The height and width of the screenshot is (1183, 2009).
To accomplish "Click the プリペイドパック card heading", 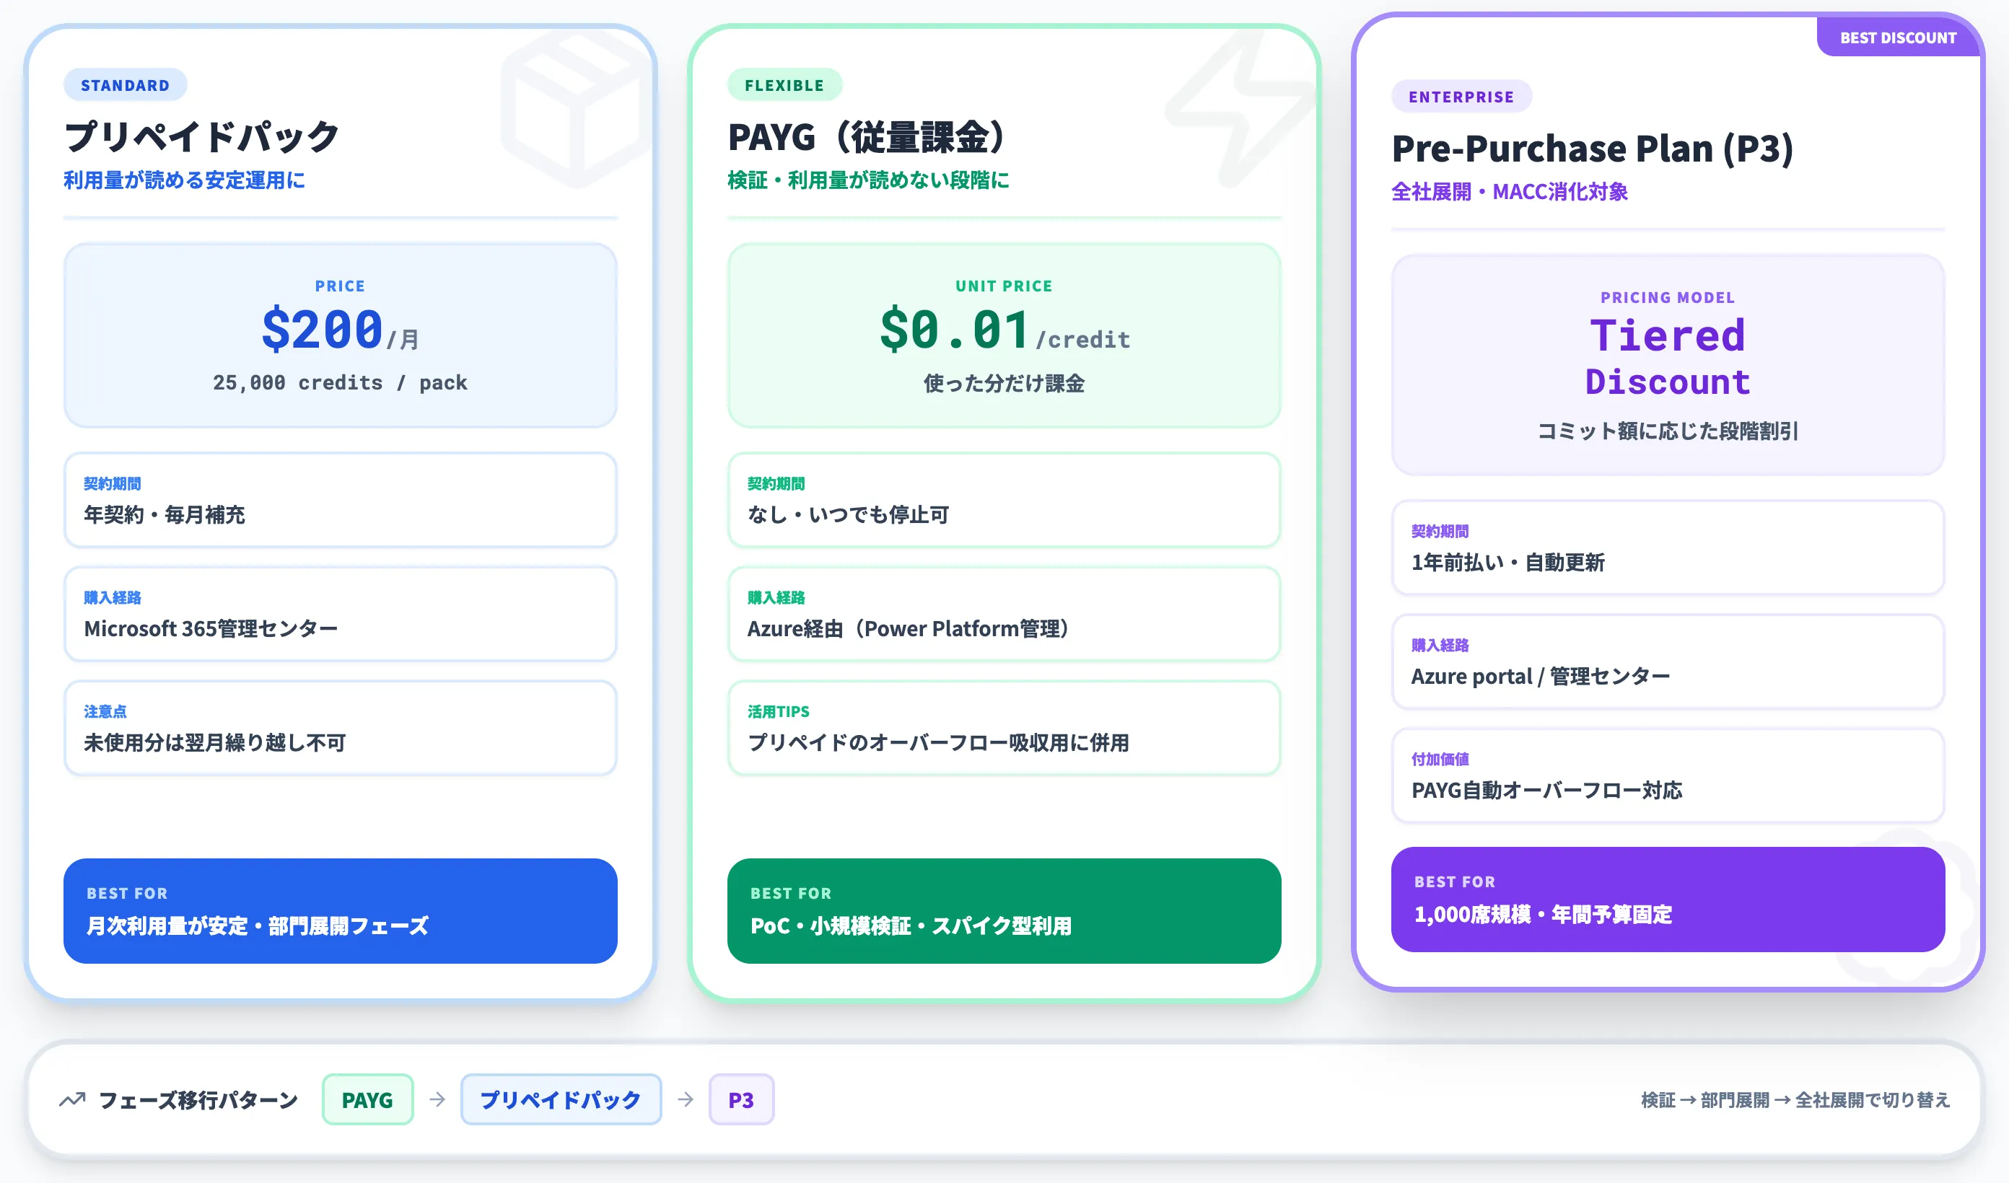I will (202, 136).
